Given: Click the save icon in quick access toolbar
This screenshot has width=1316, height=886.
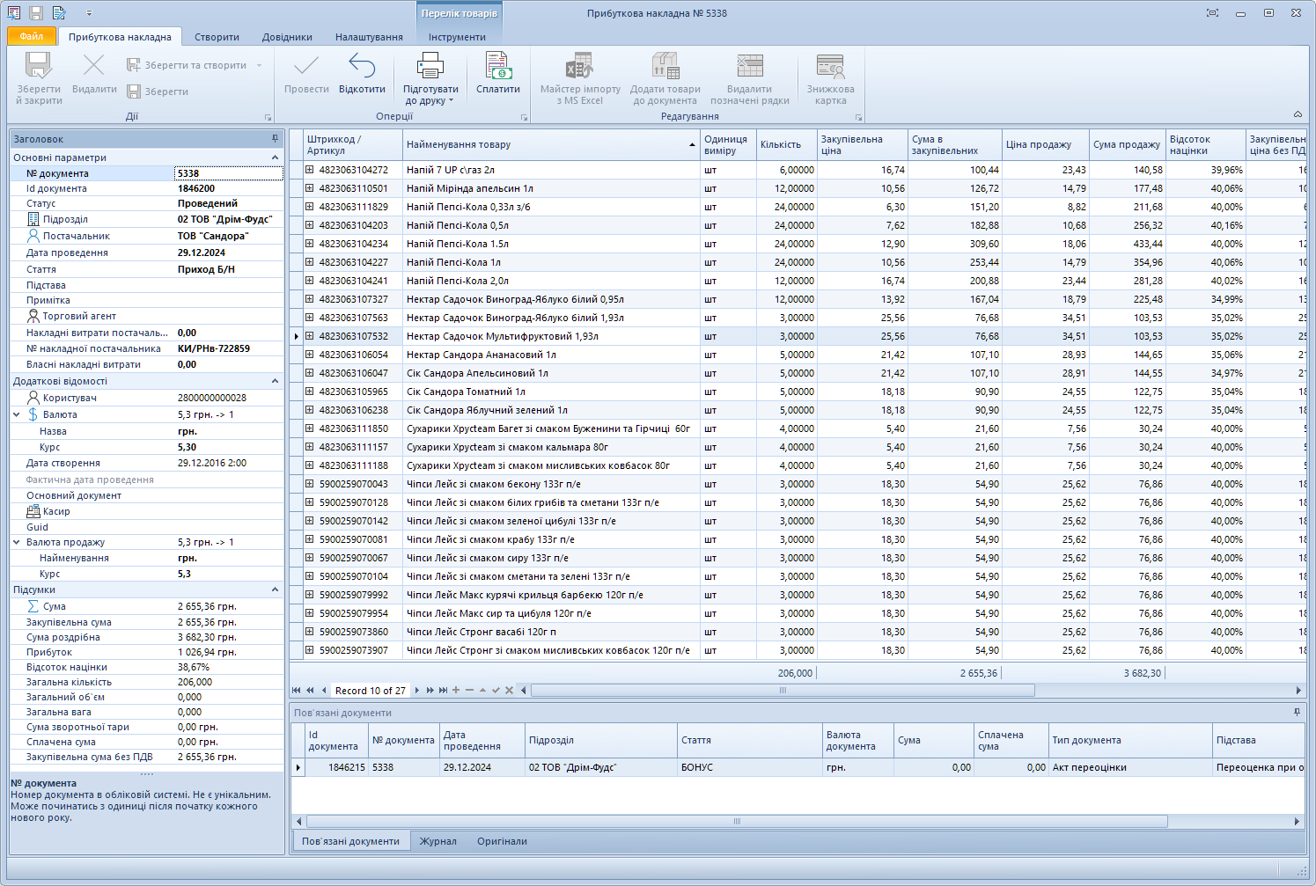Looking at the screenshot, I should click(x=36, y=13).
